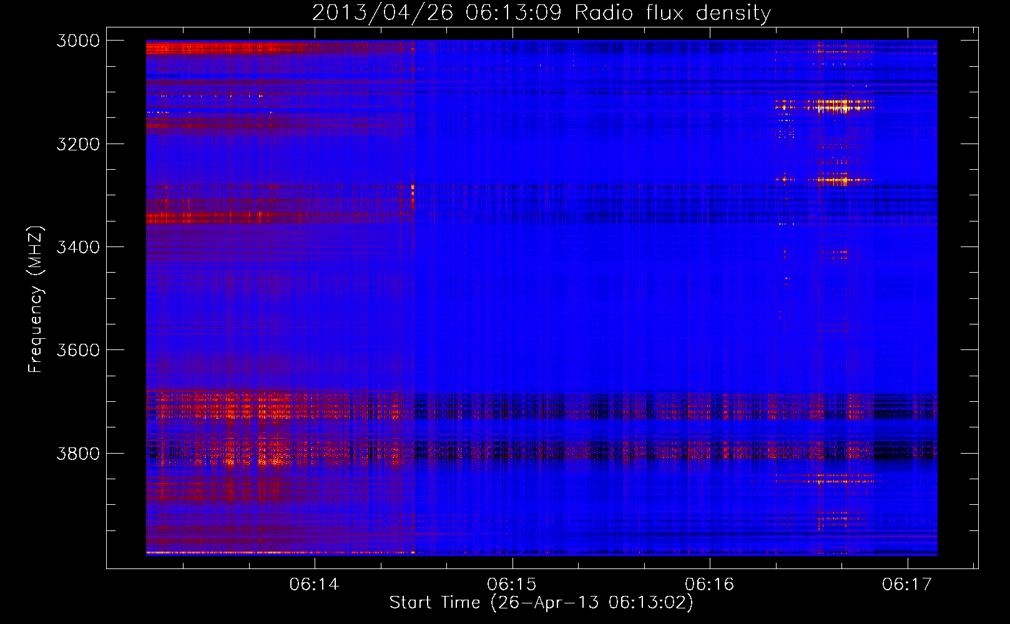Click the 'Start Time (26-Apr-13 06:13:02)' axis title
Viewport: 1010px width, 624px height.
click(x=541, y=603)
